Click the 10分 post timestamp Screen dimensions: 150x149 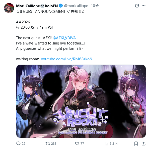(95, 6)
